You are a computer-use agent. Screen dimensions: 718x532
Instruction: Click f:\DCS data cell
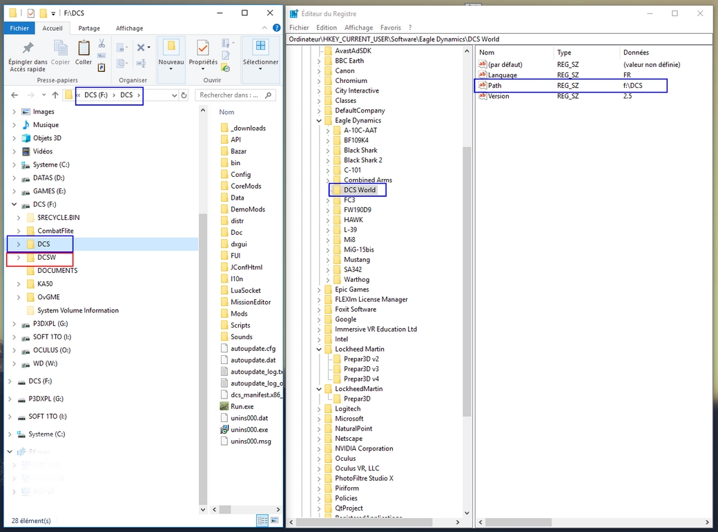(632, 85)
